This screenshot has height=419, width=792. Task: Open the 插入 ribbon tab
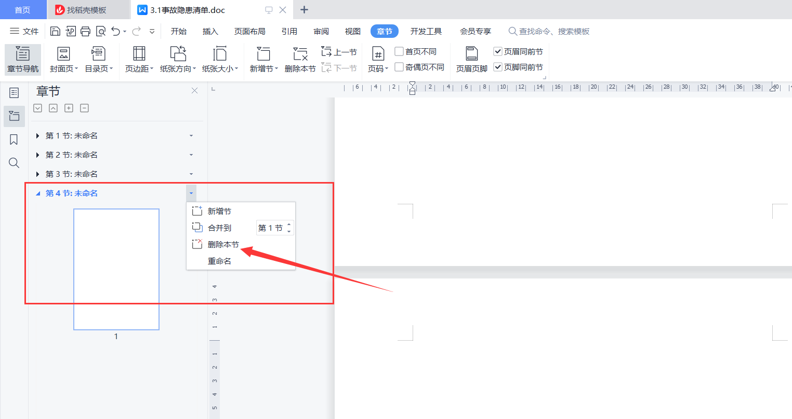[x=210, y=32]
